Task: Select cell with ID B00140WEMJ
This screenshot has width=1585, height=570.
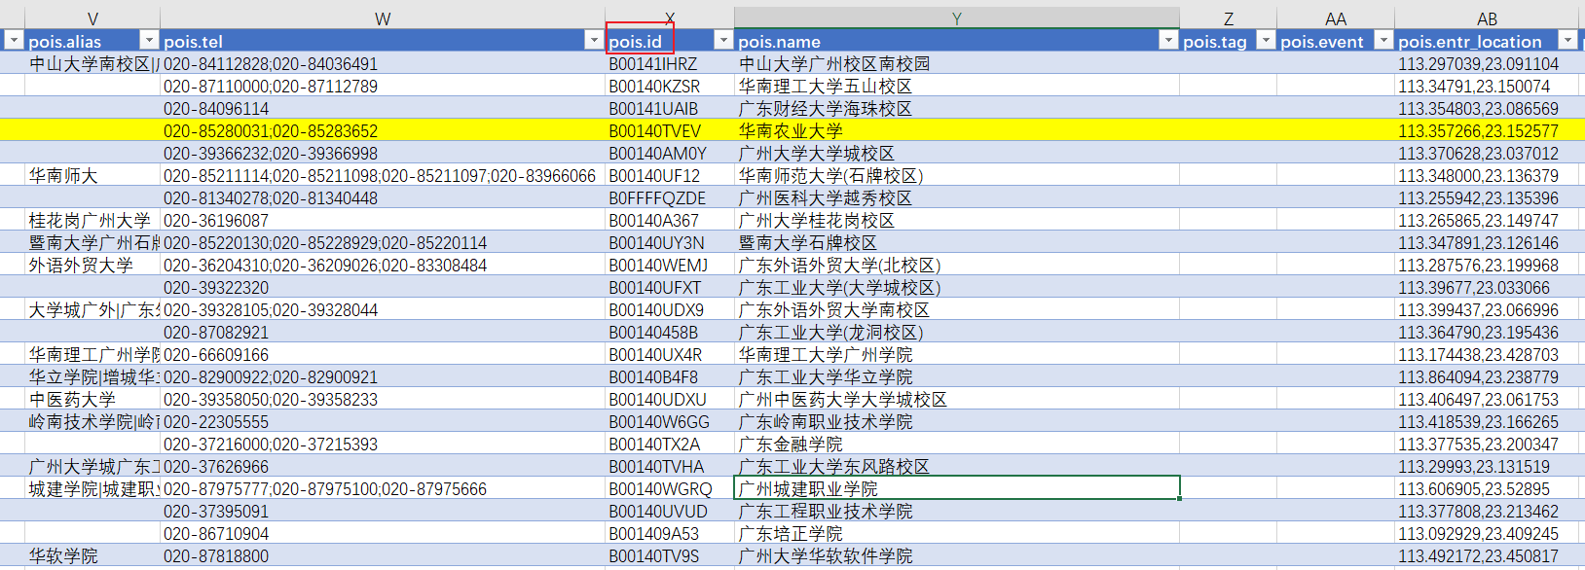Action: pyautogui.click(x=670, y=265)
